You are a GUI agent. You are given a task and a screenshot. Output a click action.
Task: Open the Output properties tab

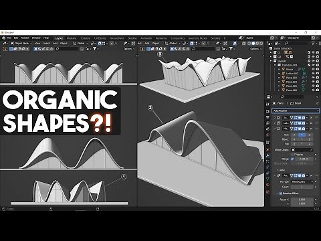(267, 117)
